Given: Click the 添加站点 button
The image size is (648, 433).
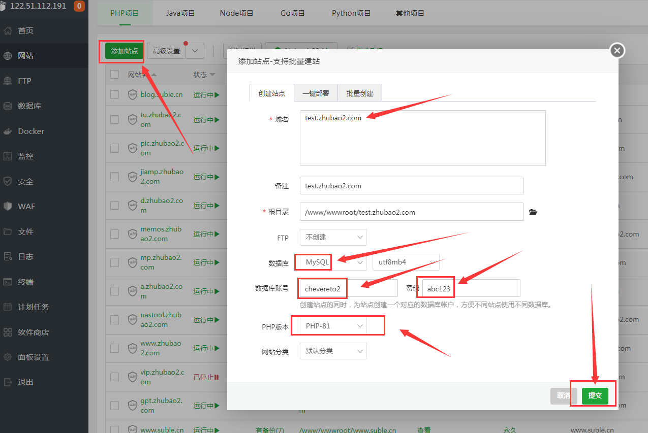Looking at the screenshot, I should [125, 51].
